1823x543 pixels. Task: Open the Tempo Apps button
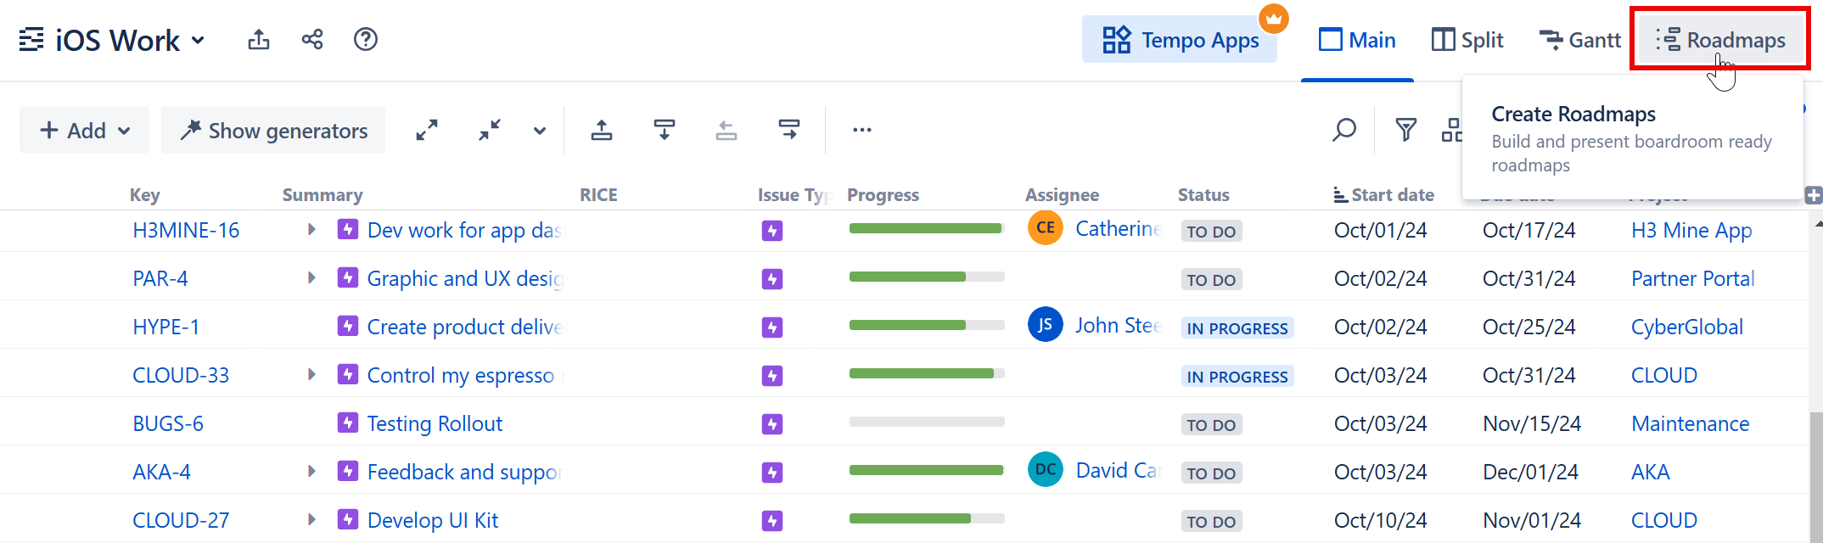click(1180, 40)
